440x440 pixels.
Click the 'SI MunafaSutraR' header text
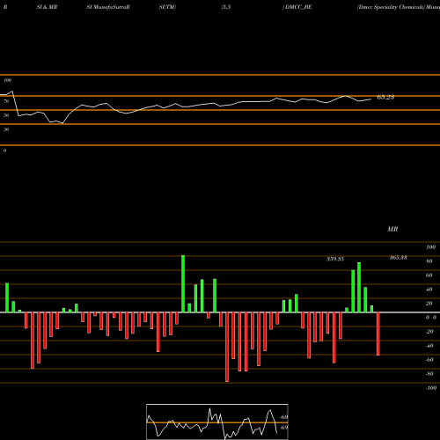[x=108, y=7]
